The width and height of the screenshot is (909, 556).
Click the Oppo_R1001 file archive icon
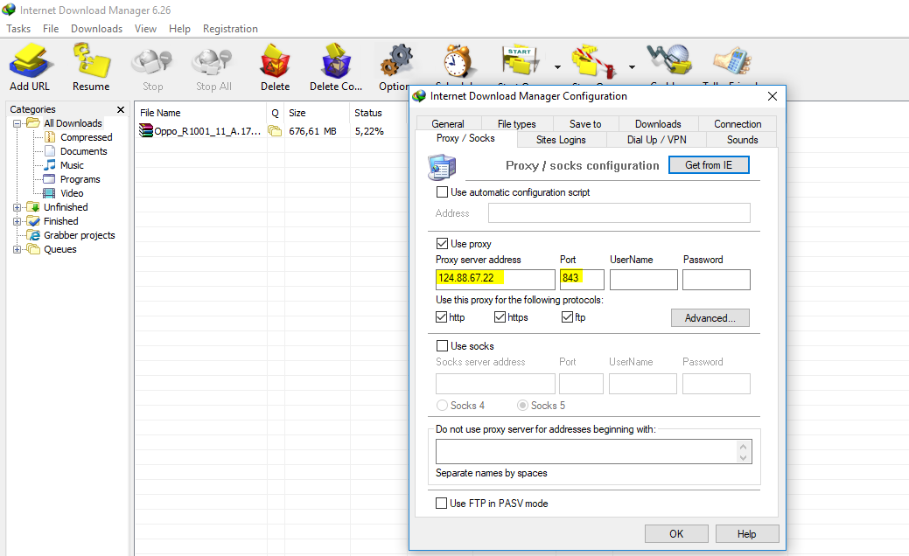(x=146, y=131)
